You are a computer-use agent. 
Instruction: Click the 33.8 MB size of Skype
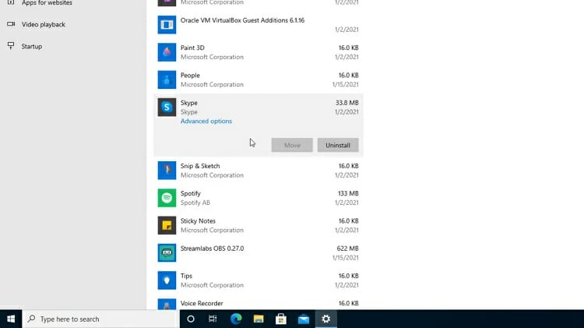[x=347, y=103]
